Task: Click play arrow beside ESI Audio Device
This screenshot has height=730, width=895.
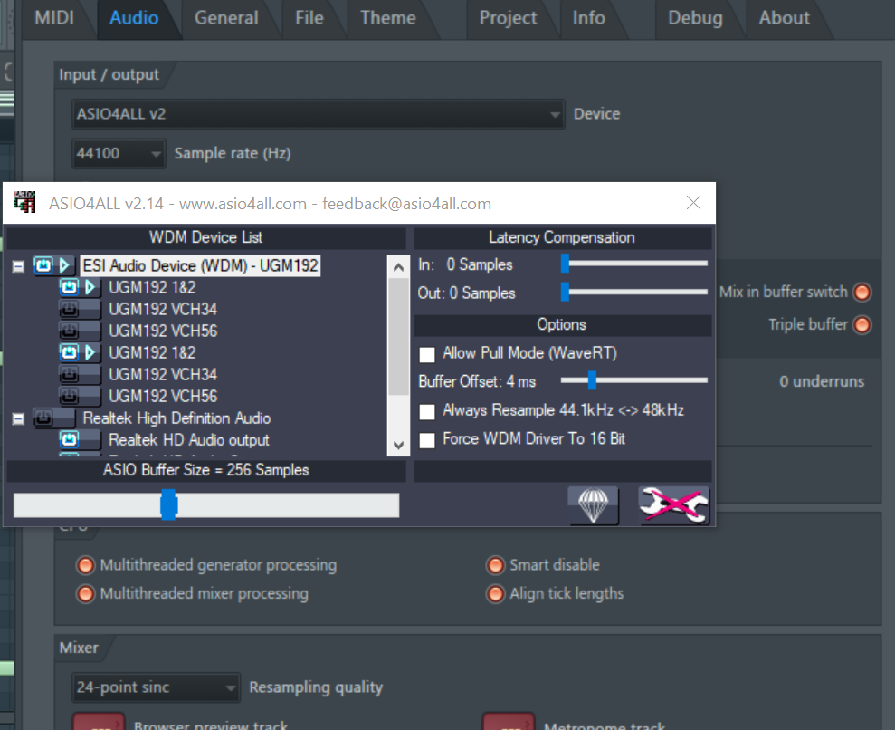Action: (64, 265)
